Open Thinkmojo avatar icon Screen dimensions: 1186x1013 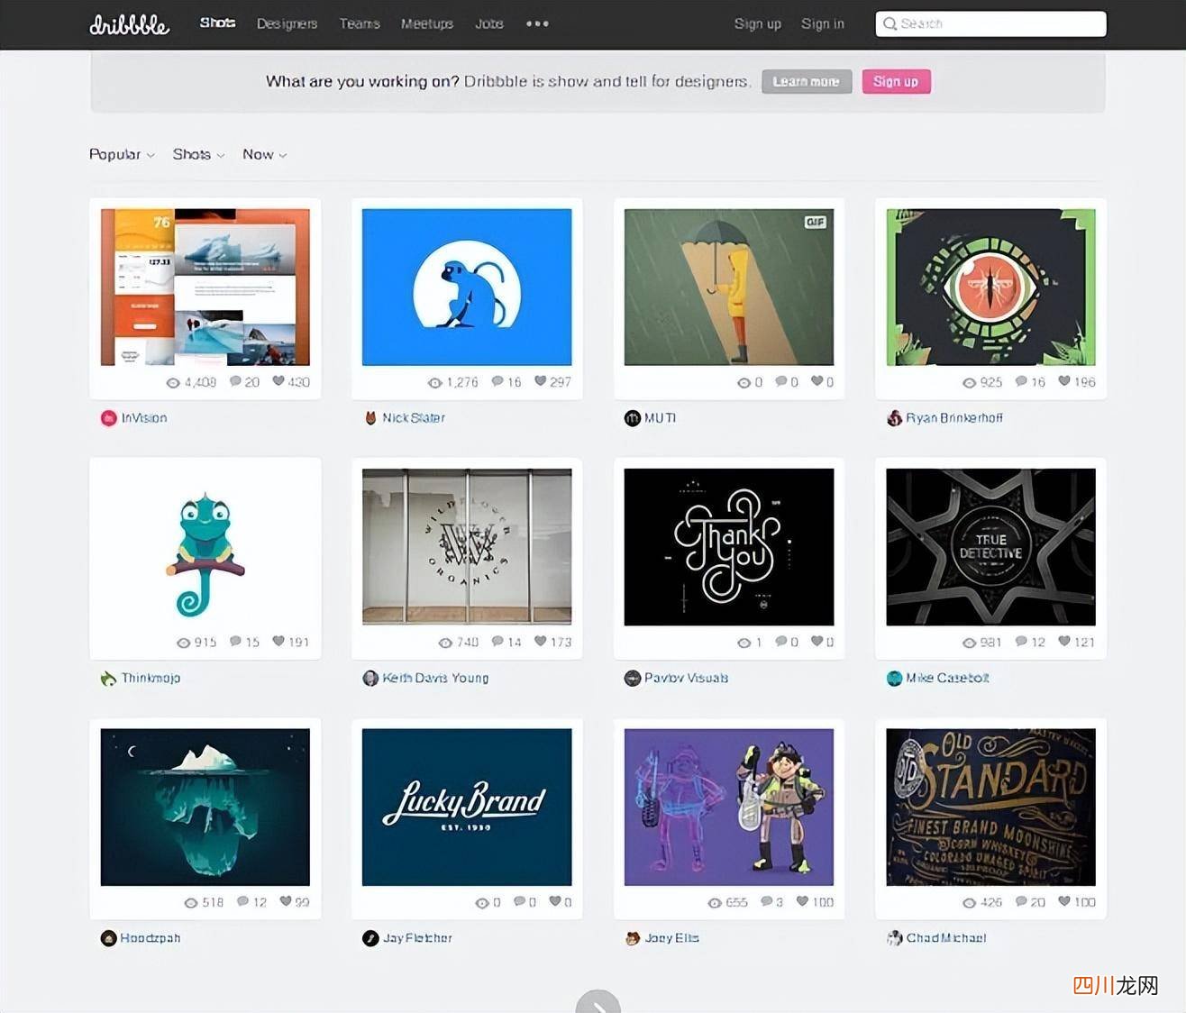(x=108, y=679)
